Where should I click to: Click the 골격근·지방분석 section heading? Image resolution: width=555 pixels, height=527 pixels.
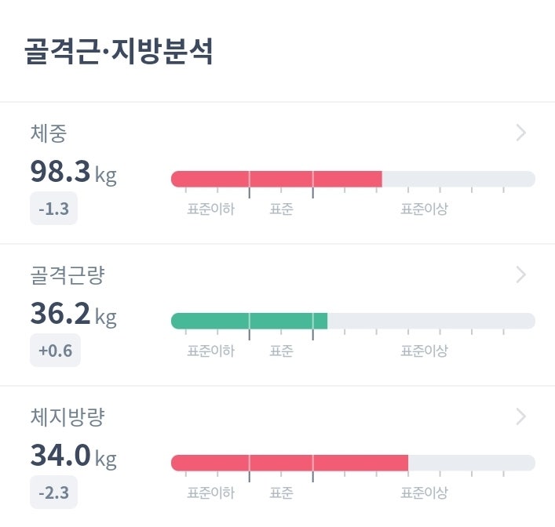click(119, 51)
